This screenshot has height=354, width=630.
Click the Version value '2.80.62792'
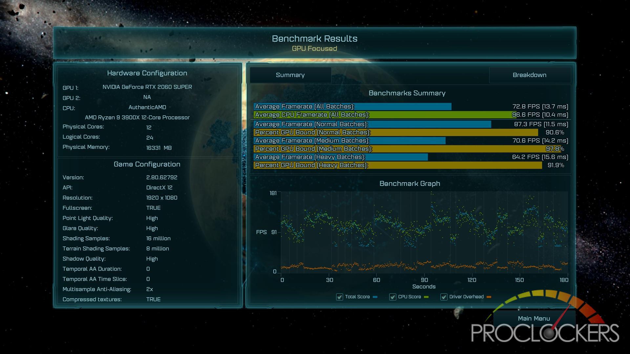[x=162, y=177]
